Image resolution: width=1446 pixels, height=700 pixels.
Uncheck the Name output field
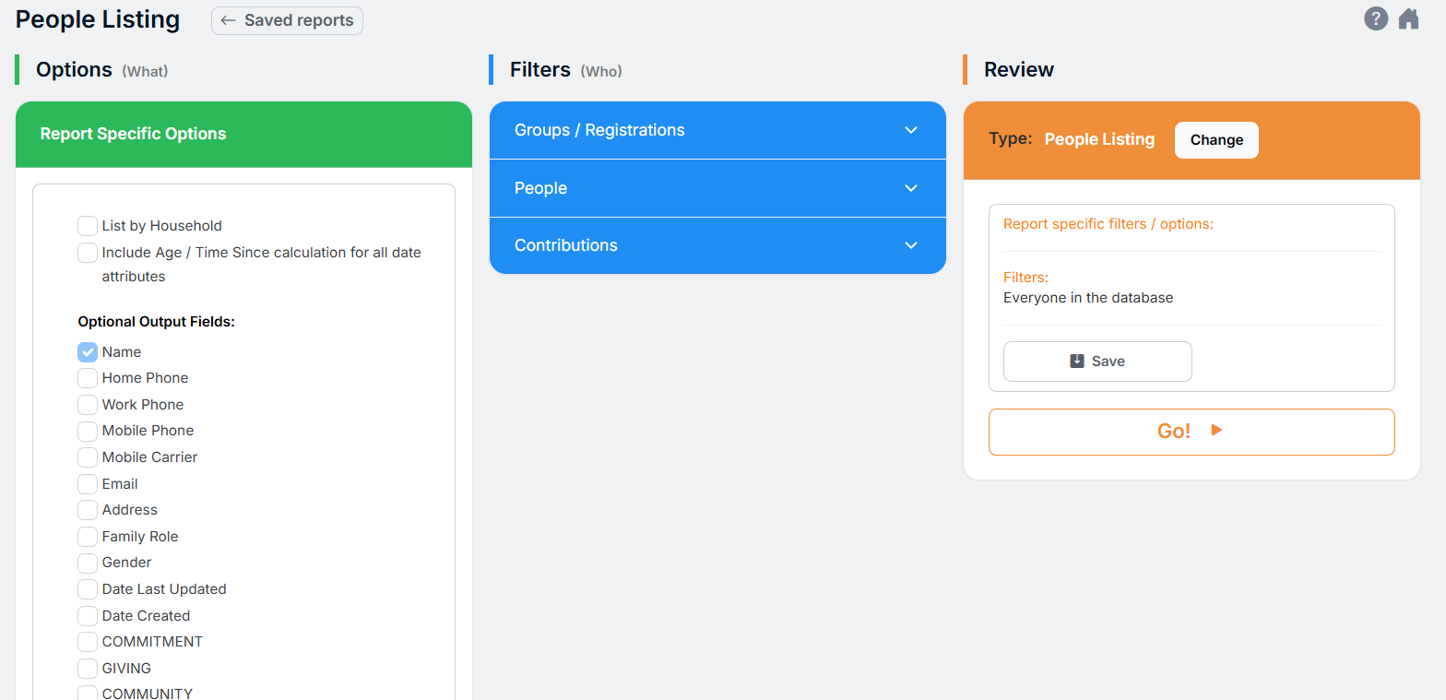click(x=88, y=352)
